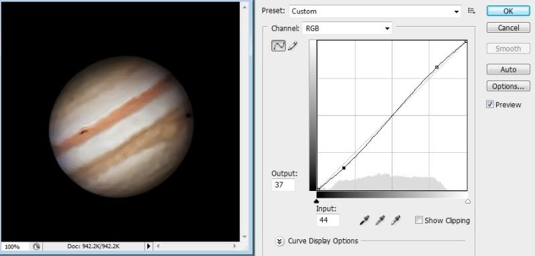Open the Doc info arrow menu
This screenshot has height=256, width=535.
click(x=149, y=246)
